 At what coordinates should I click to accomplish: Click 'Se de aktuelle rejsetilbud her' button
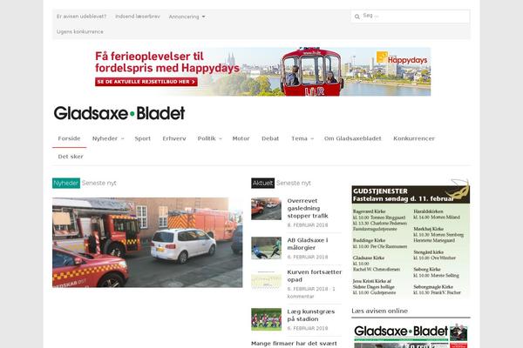click(x=146, y=82)
